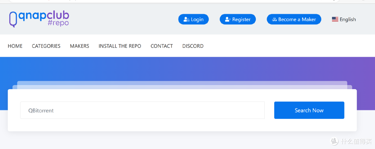Open the CONTACT page link
Screen dimensions: 375x149
[x=162, y=46]
